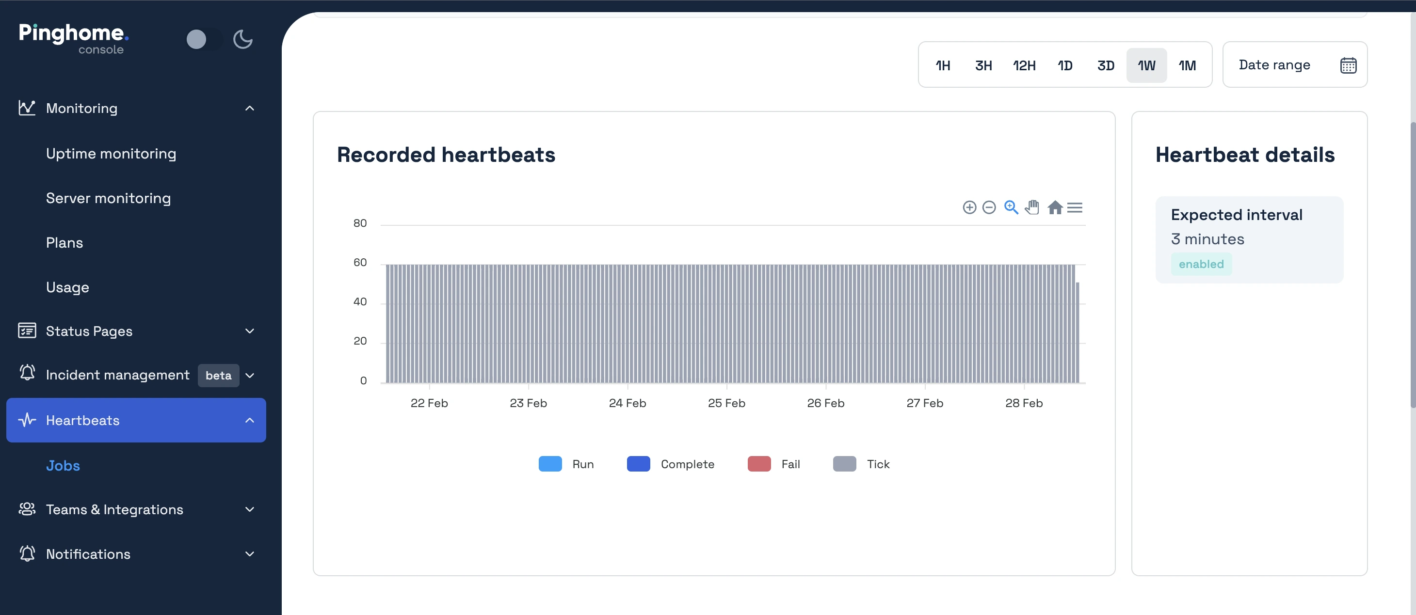Reset chart zoom with home icon

click(1054, 207)
